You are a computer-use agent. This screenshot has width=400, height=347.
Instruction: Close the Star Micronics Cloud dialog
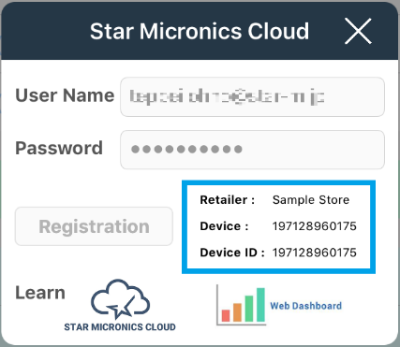pyautogui.click(x=358, y=31)
